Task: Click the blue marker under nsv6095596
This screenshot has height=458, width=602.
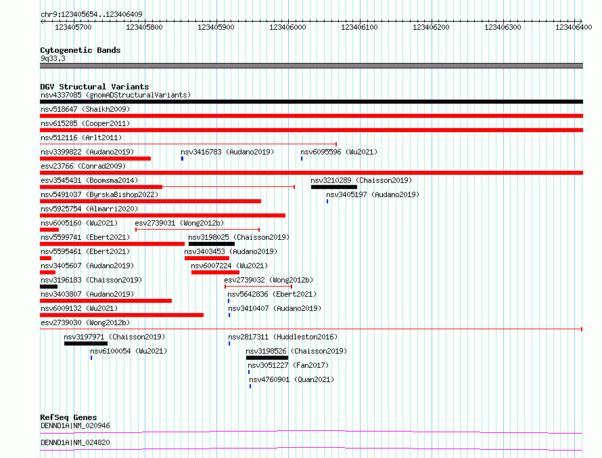Action: click(302, 159)
